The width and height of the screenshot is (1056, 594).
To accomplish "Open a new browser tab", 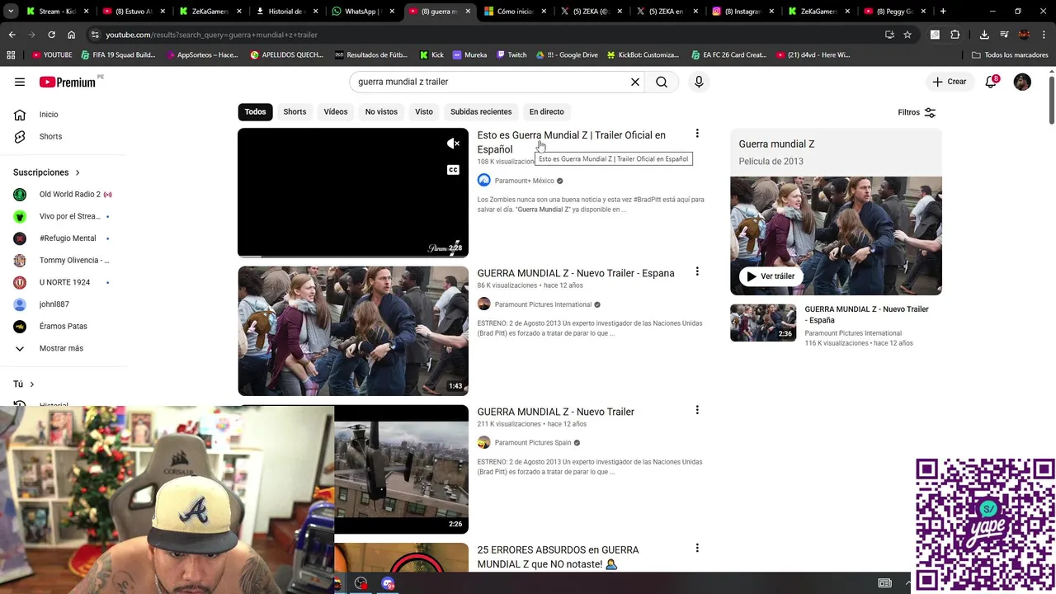I will pyautogui.click(x=943, y=12).
